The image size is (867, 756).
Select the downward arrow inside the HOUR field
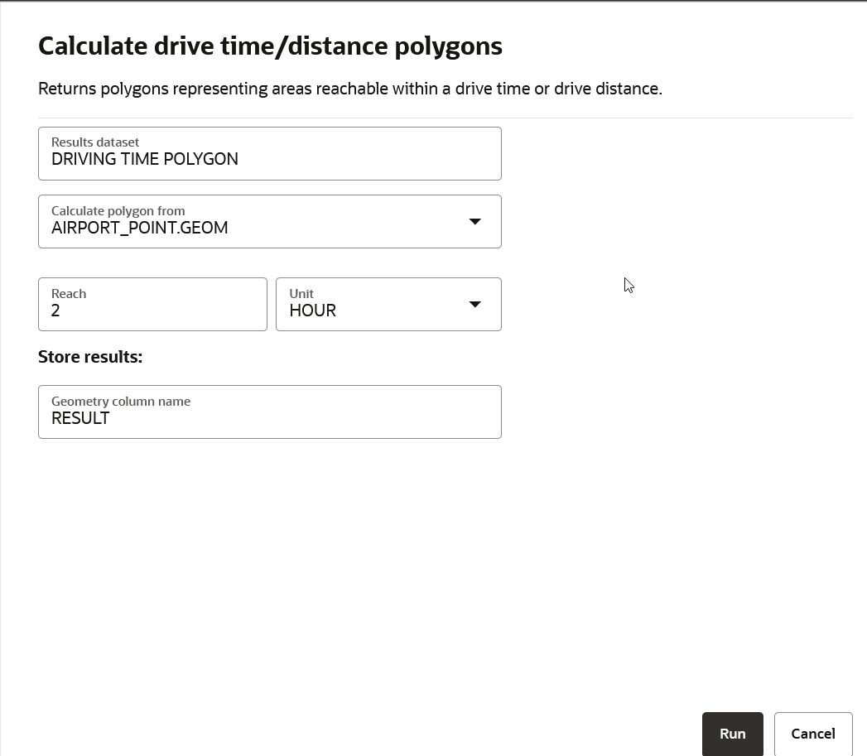(474, 304)
